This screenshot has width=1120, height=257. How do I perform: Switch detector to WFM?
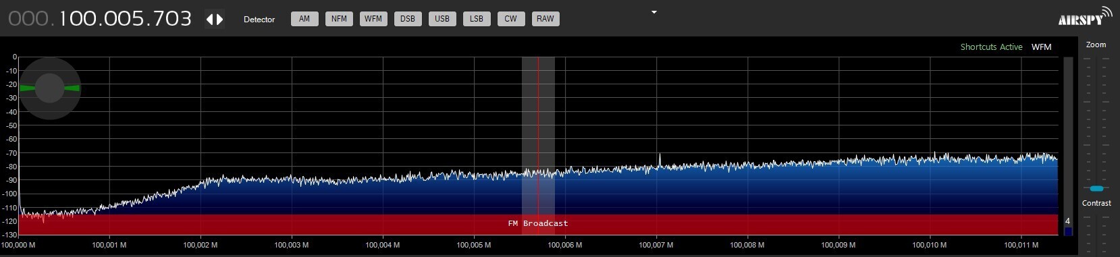pos(373,19)
